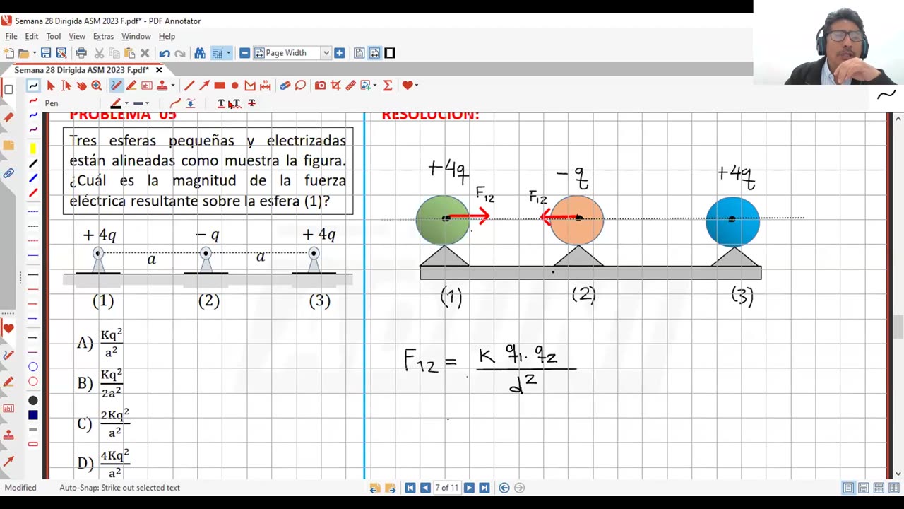Delete selection with the X icon in the toolbar

click(x=145, y=53)
